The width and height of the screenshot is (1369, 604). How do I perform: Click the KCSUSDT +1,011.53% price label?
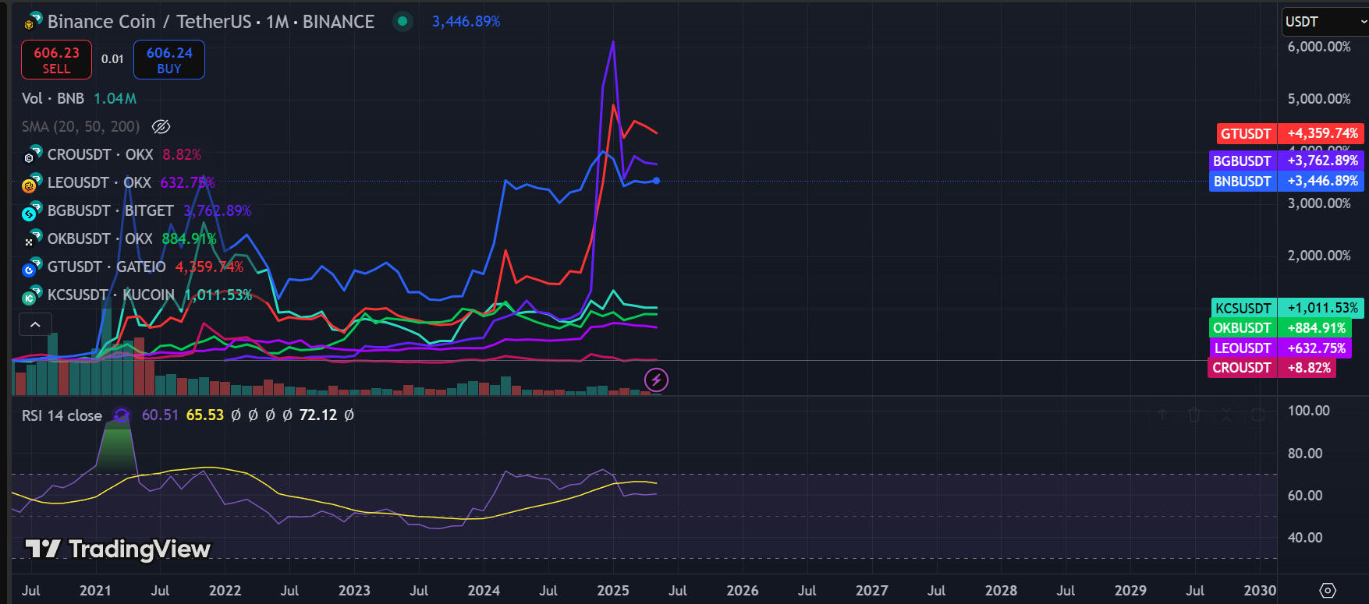(1287, 308)
